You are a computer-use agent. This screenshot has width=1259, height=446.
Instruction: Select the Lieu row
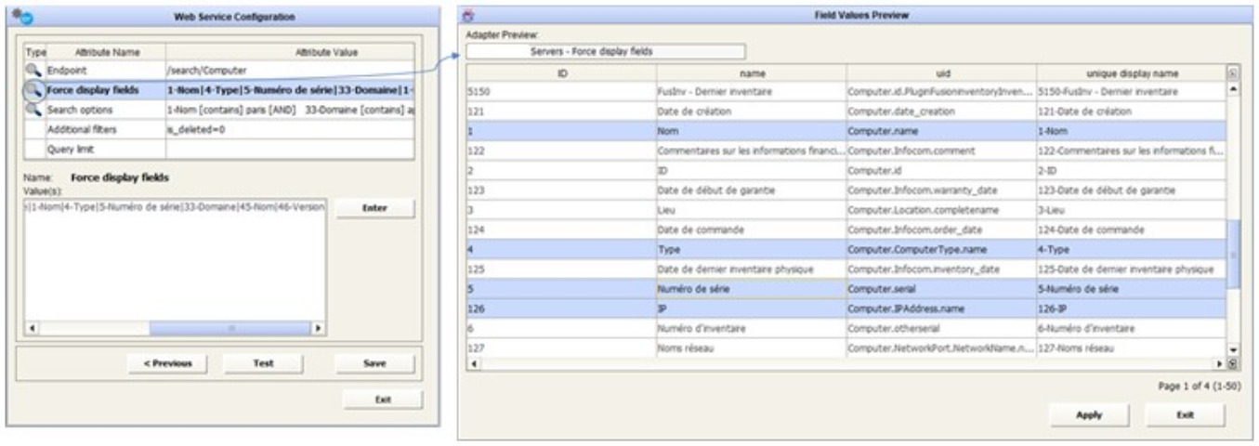pyautogui.click(x=846, y=210)
